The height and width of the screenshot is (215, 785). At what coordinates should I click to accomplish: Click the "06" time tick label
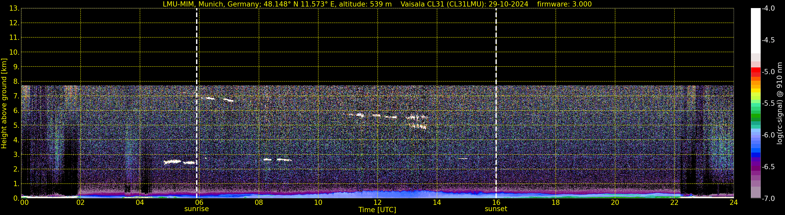pos(199,203)
